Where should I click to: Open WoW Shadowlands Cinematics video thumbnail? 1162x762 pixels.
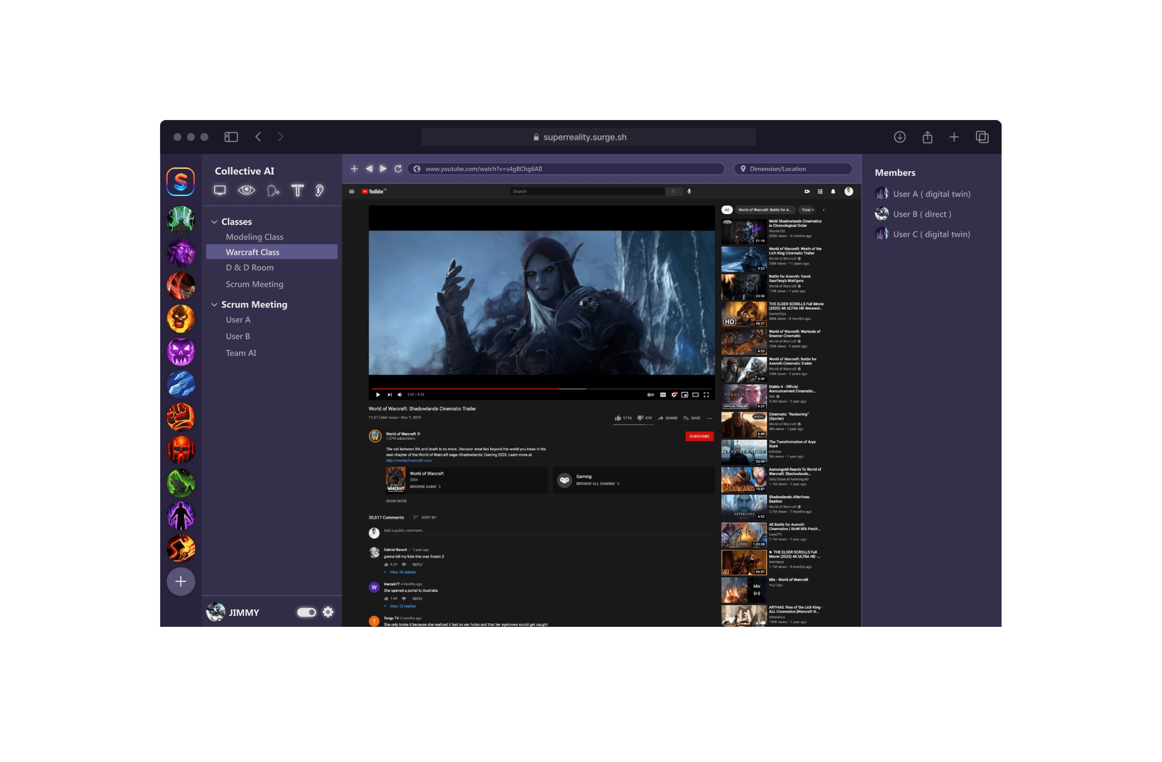click(x=744, y=232)
